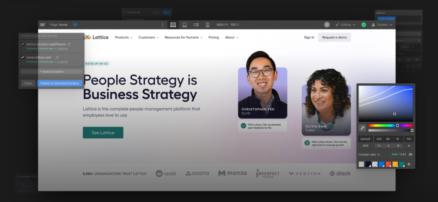Adjust the rainbow hue slider

pos(391,125)
